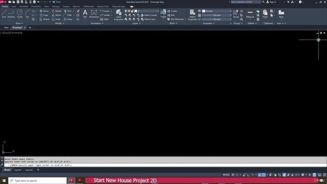This screenshot has width=327, height=184.
Task: Toggle the drawing grid display in status bar
Action: (x=233, y=175)
